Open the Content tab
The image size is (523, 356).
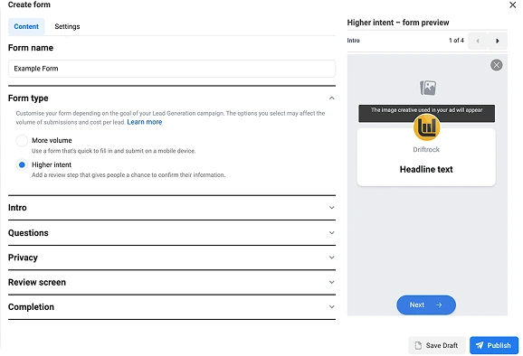[x=26, y=26]
